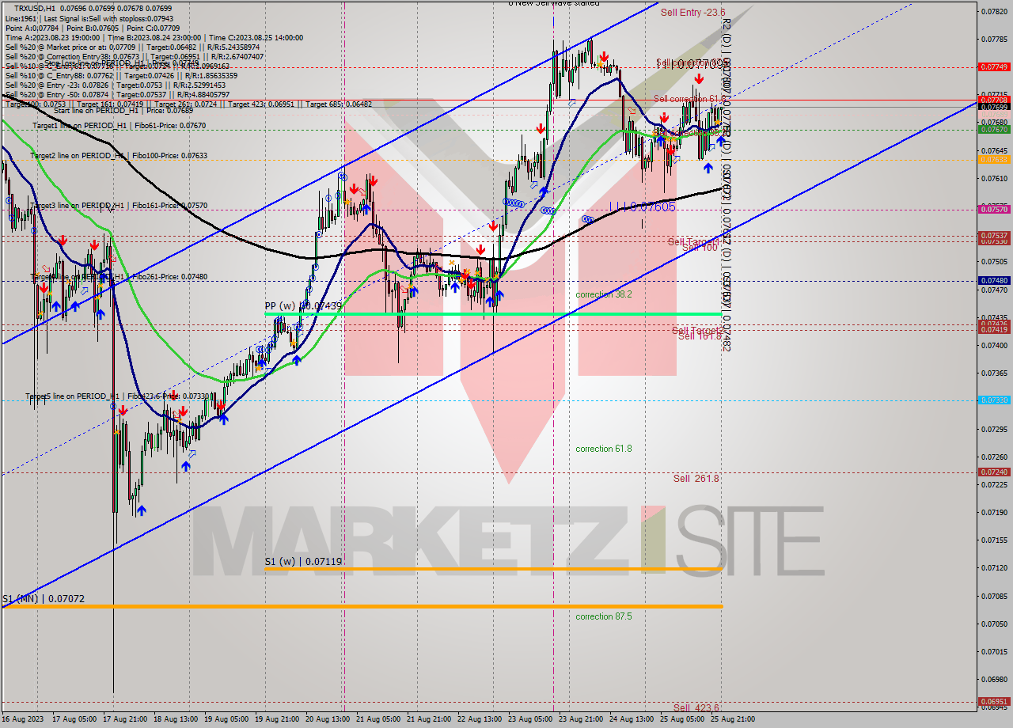Image resolution: width=1013 pixels, height=728 pixels.
Task: Click the 0.07190 axis price
Action: point(994,512)
